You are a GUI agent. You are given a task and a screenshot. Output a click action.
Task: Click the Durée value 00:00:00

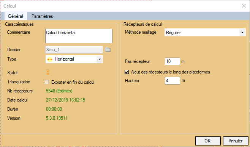(x=54, y=109)
